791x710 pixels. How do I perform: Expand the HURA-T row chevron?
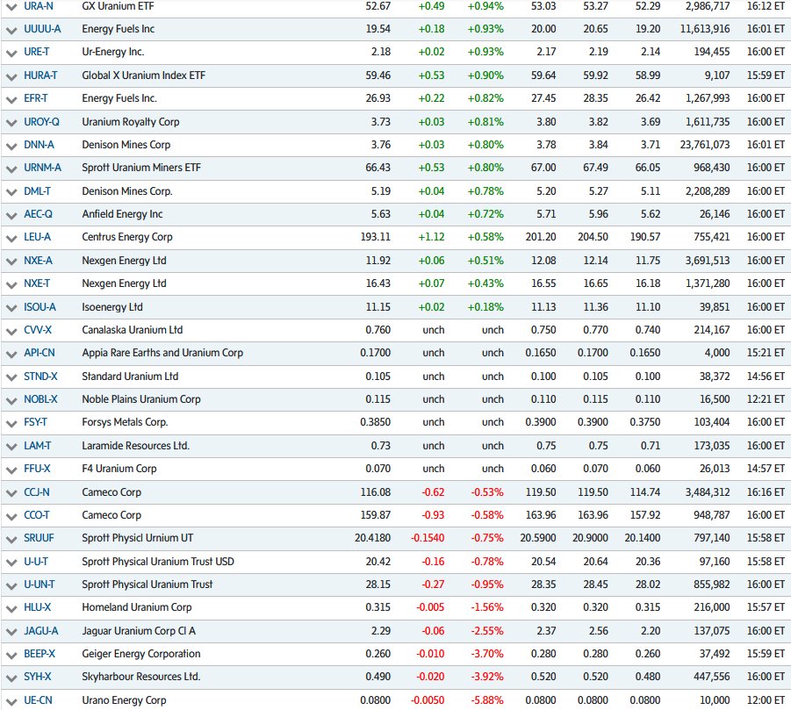point(11,76)
